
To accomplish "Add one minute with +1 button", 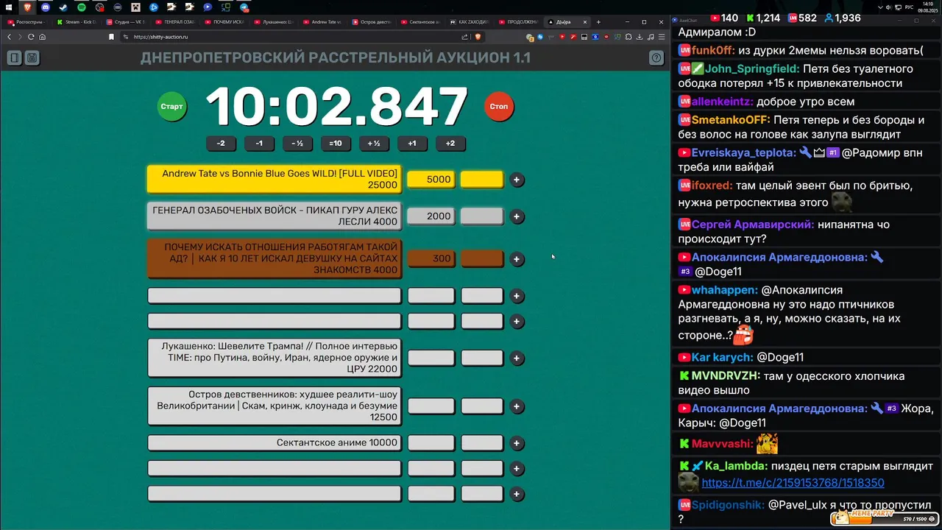I will coord(412,144).
